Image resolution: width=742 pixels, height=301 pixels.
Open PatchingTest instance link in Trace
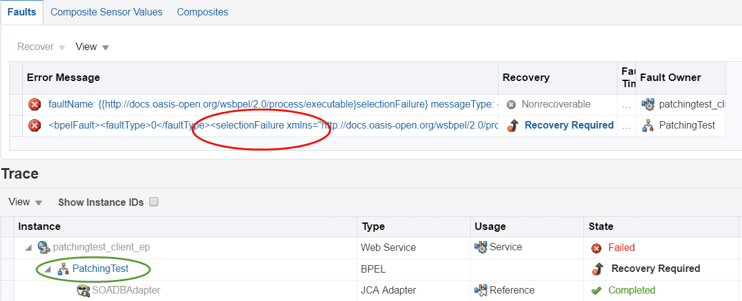100,269
